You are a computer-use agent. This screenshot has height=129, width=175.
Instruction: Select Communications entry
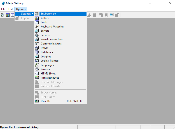[x=61, y=44]
